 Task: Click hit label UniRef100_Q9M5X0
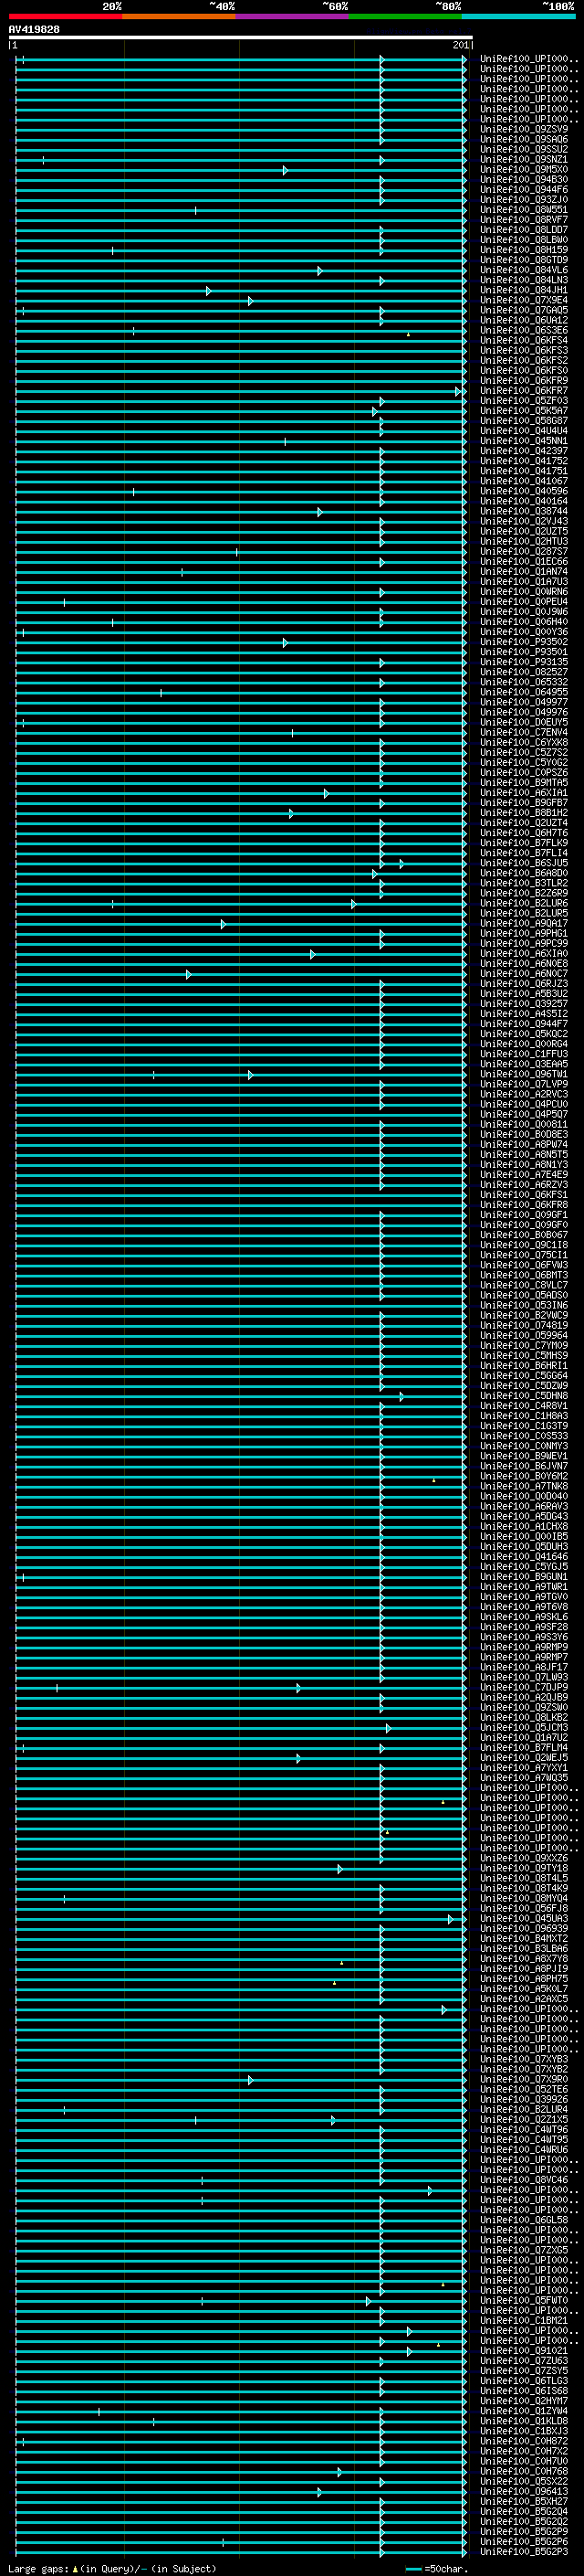[524, 169]
